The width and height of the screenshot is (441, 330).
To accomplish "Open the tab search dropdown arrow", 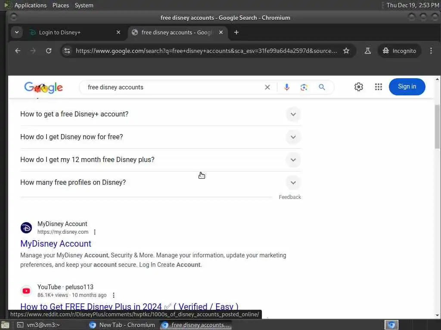I will point(17,33).
